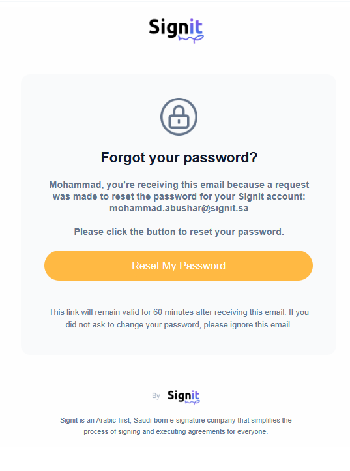Click the "process of signing and executing agreements" line
Image resolution: width=350 pixels, height=471 pixels.
point(175,431)
